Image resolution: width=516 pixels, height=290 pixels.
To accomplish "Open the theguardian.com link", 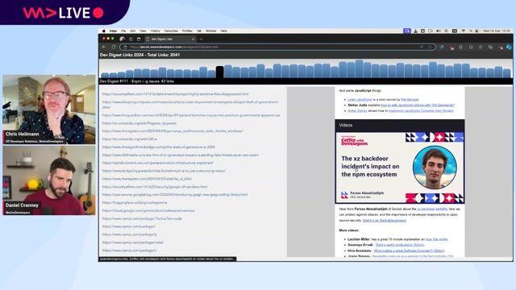I will coord(191,115).
